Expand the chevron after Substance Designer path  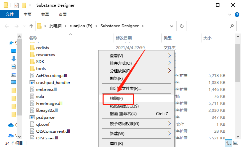143,26
